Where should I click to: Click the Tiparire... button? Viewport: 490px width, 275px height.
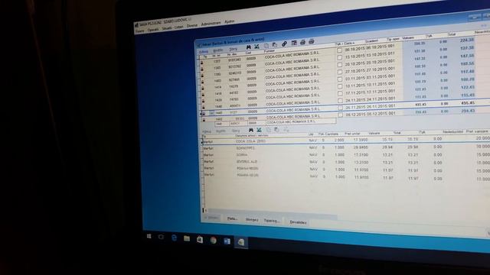point(271,221)
